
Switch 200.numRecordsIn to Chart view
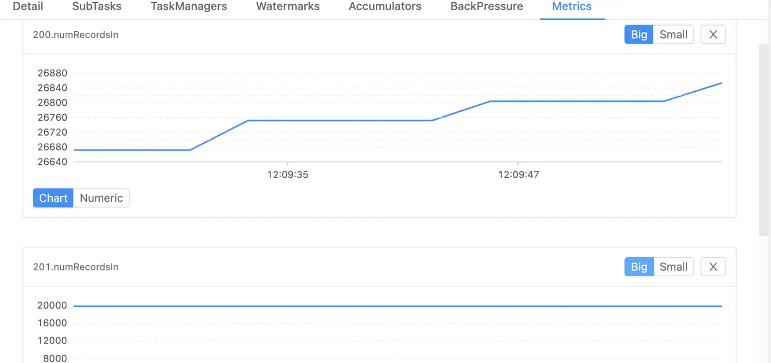point(53,198)
